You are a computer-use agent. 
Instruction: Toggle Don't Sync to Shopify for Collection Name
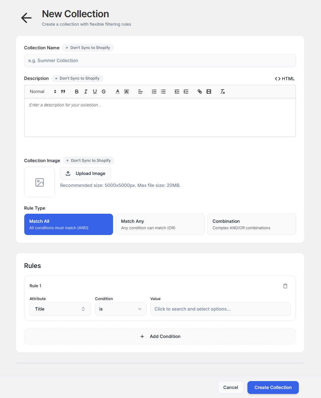tap(88, 48)
